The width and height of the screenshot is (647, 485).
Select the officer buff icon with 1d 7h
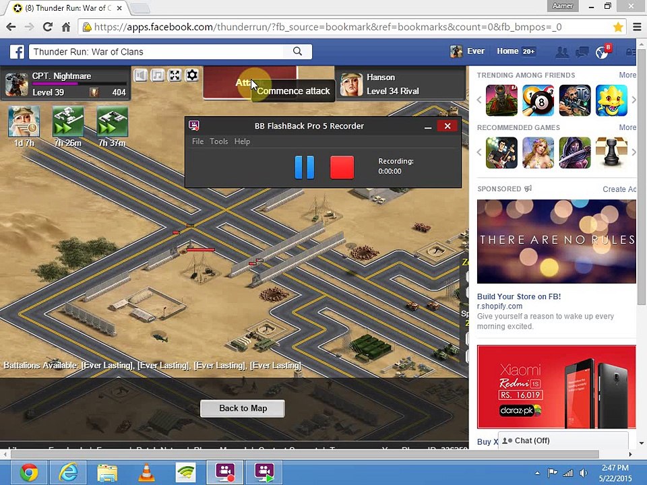pyautogui.click(x=24, y=121)
